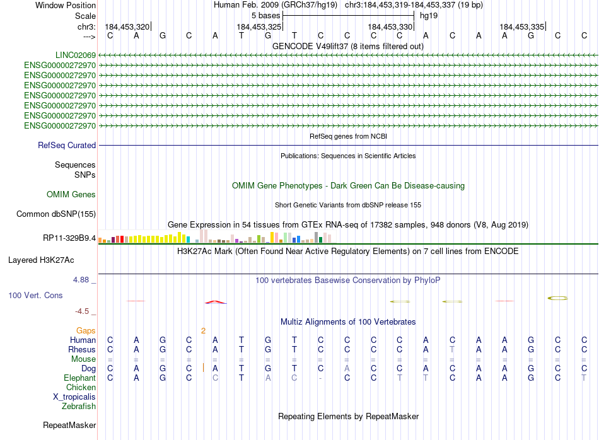Click the Zebrafish species label
Screen dimensions: 599x440
(x=79, y=406)
